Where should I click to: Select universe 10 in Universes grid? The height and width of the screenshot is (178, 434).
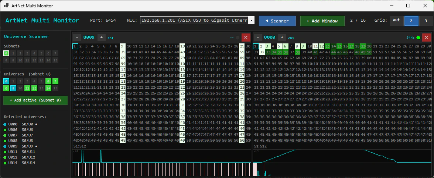click(x=20, y=88)
